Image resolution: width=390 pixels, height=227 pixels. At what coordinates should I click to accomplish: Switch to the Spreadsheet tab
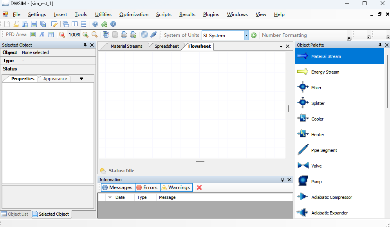coord(166,46)
